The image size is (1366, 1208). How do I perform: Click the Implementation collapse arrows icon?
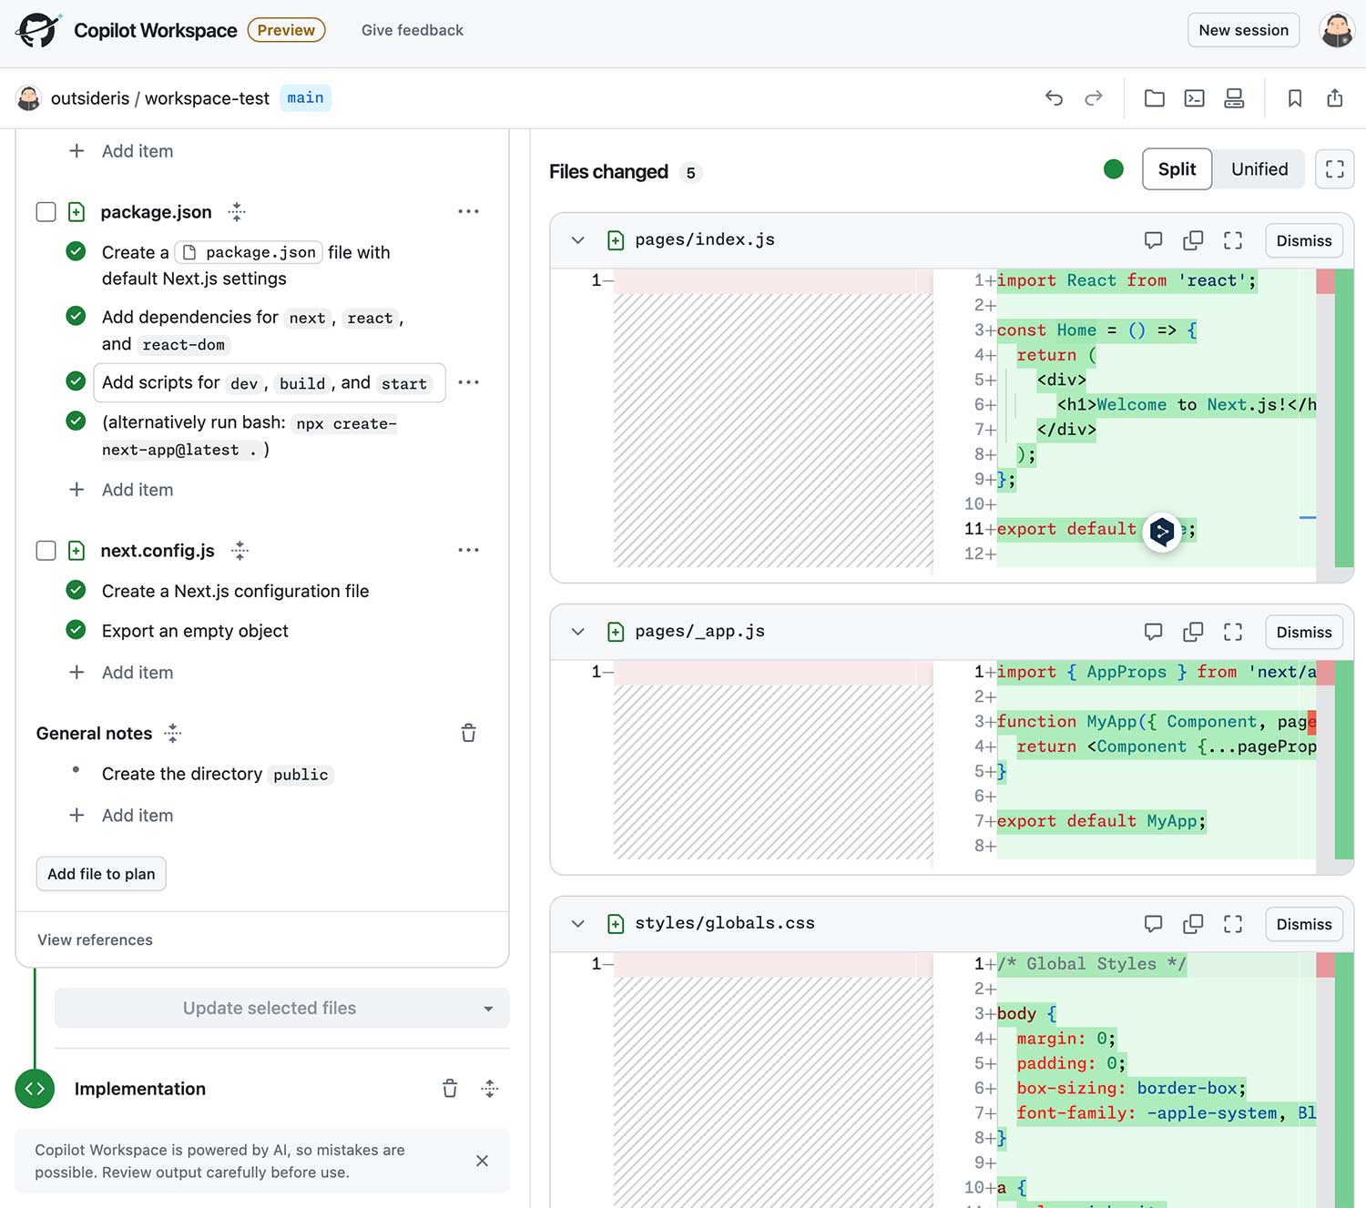coord(490,1089)
